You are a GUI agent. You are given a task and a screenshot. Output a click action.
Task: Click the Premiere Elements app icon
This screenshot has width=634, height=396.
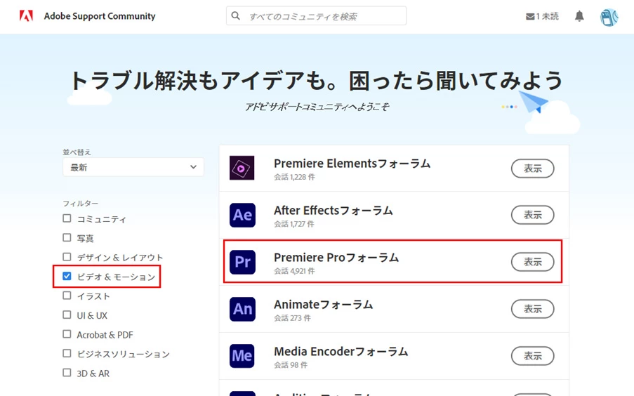coord(242,168)
